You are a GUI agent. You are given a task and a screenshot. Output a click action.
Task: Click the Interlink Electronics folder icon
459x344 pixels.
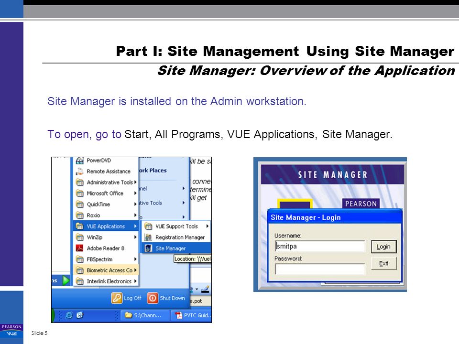[80, 281]
